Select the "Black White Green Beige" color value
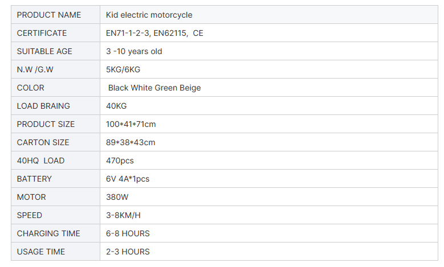Screen dimensions: 444x267 [x=154, y=88]
